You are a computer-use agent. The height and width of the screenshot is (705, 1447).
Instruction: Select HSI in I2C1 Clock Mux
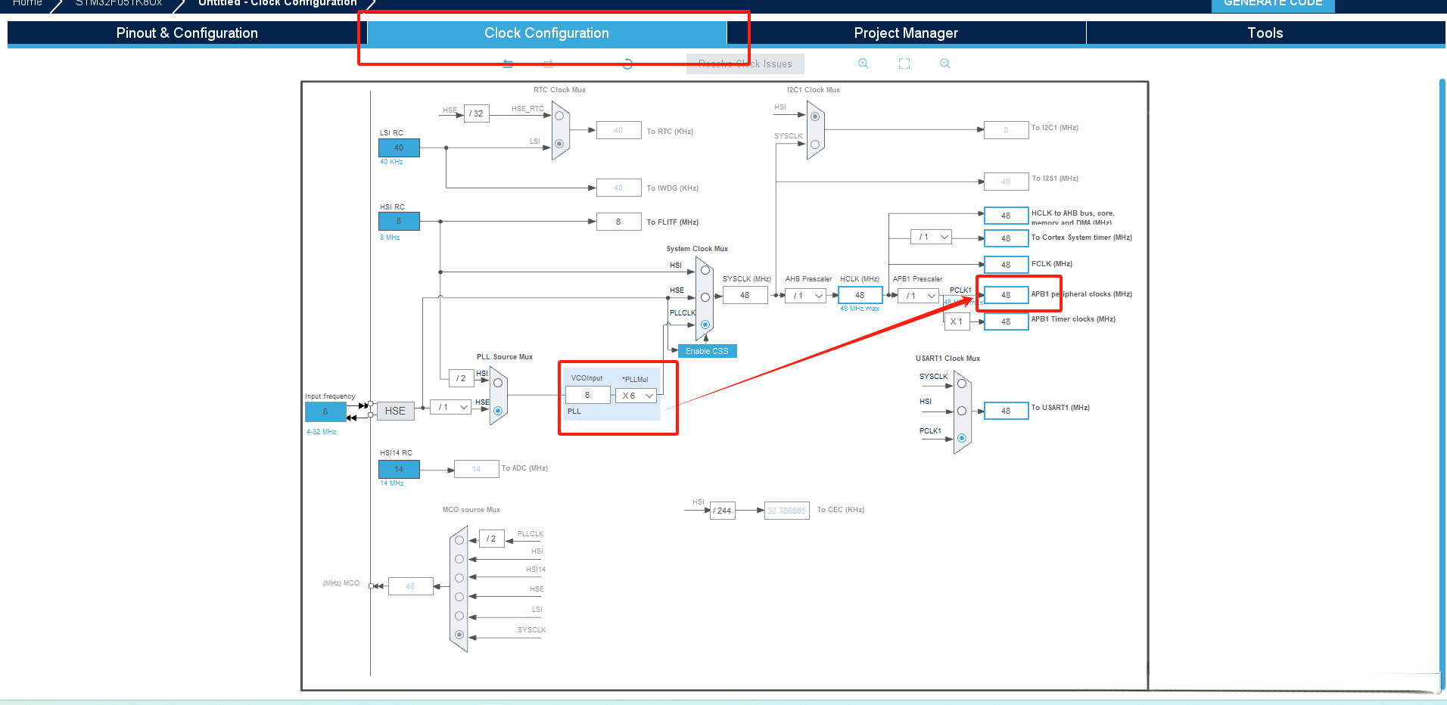tap(815, 116)
